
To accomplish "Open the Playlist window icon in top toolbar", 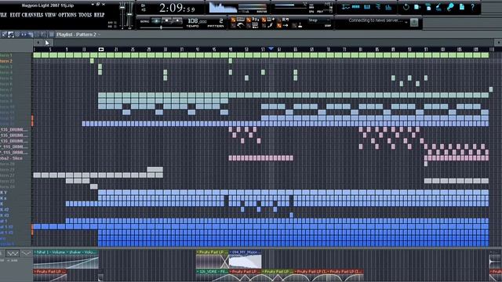I will (345, 7).
